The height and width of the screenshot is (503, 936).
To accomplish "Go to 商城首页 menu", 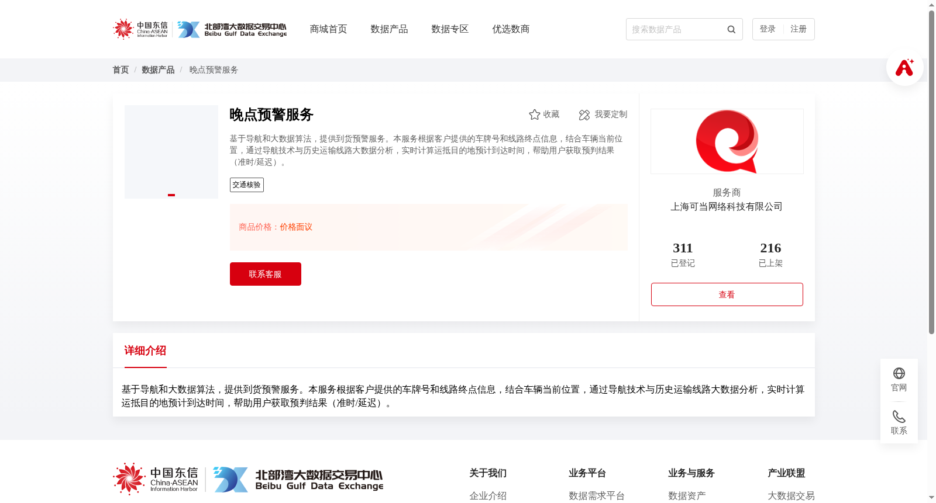I will pos(328,29).
